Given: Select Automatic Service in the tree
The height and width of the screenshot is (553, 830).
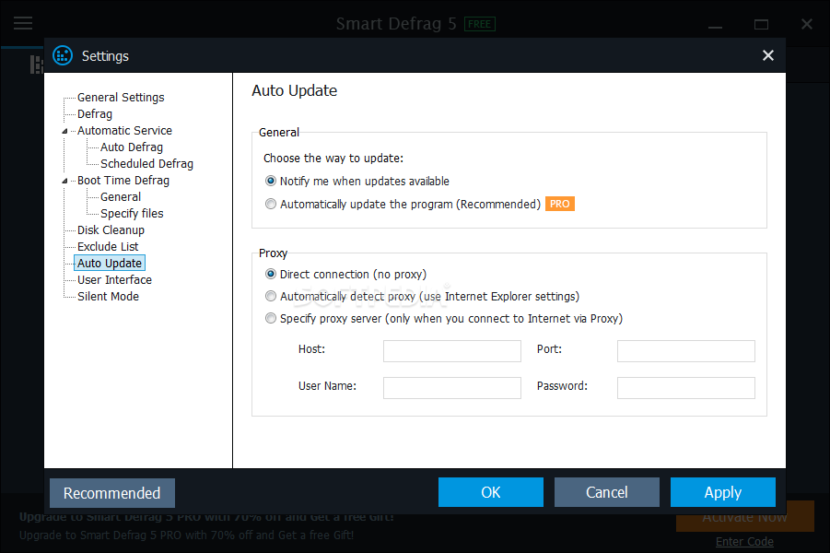Looking at the screenshot, I should pyautogui.click(x=124, y=130).
